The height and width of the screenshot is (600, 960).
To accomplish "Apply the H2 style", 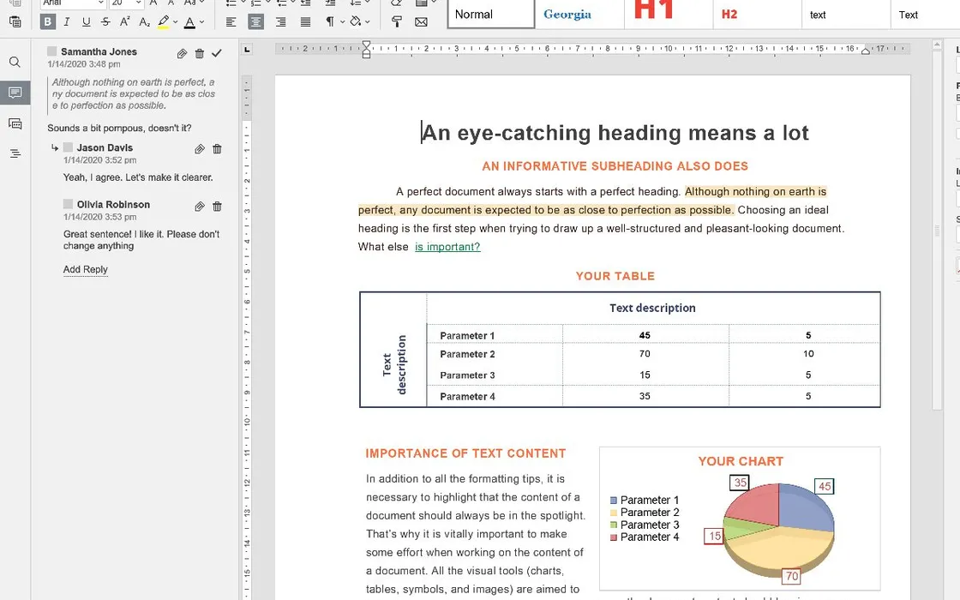I will pos(758,14).
